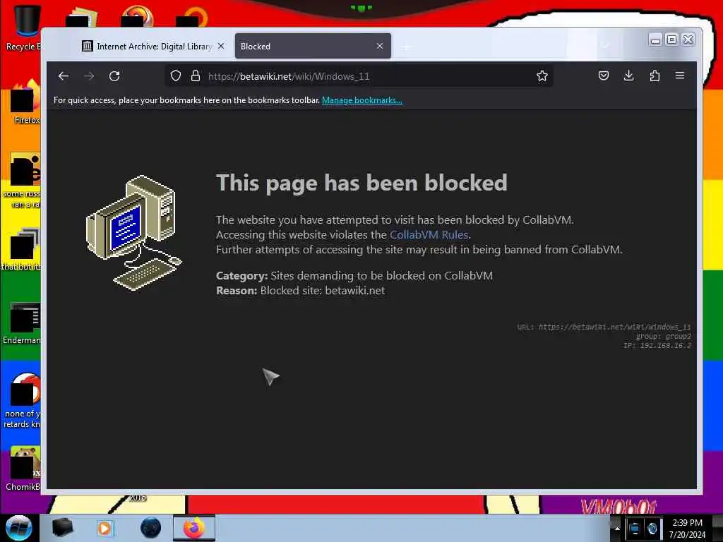
Task: Click the system tray network icon
Action: coord(652,528)
